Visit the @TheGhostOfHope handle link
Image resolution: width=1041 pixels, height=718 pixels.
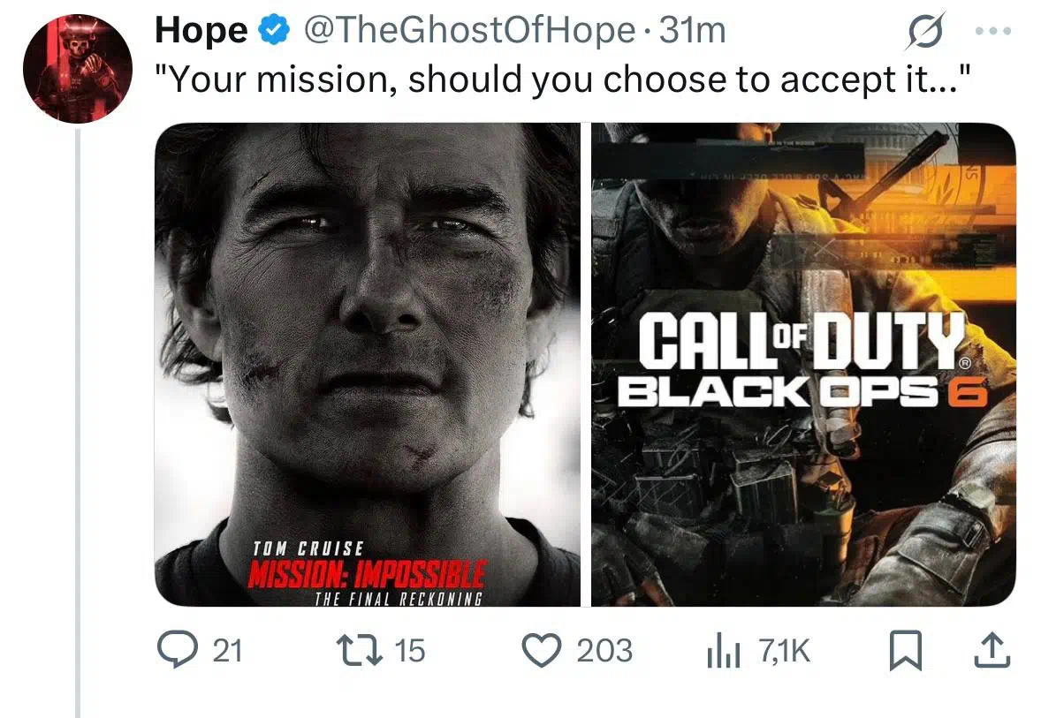tap(468, 31)
